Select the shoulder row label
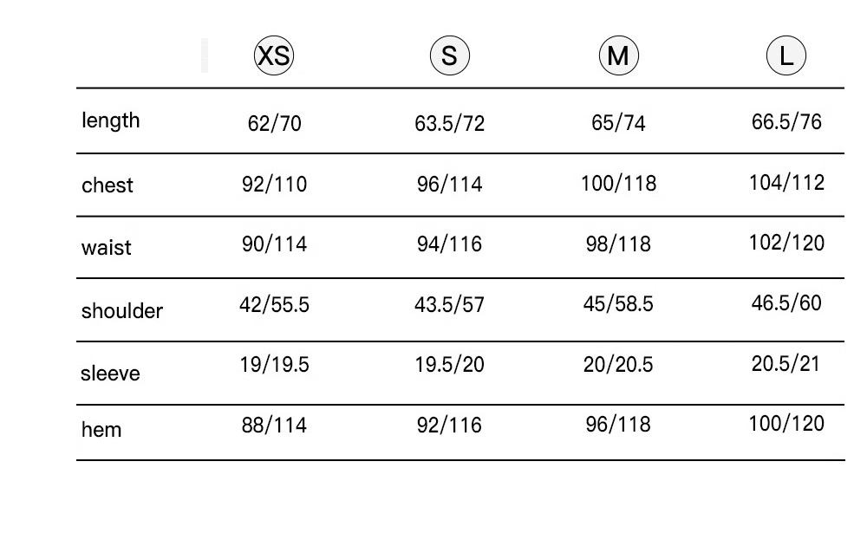The width and height of the screenshot is (867, 533). 122,311
